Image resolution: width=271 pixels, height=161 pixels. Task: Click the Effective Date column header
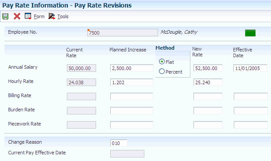(243, 53)
